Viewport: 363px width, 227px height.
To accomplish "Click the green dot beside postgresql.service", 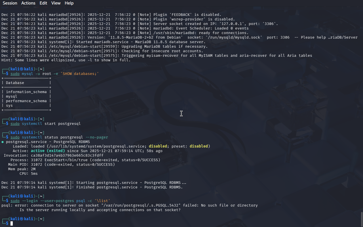I will tap(3, 142).
